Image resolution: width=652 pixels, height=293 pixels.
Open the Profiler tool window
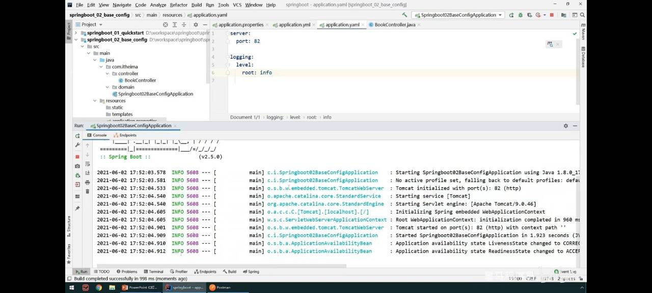coord(179,272)
